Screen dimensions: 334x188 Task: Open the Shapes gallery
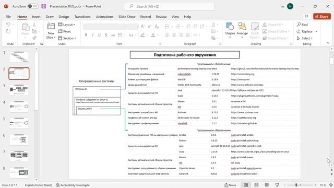tap(230, 30)
